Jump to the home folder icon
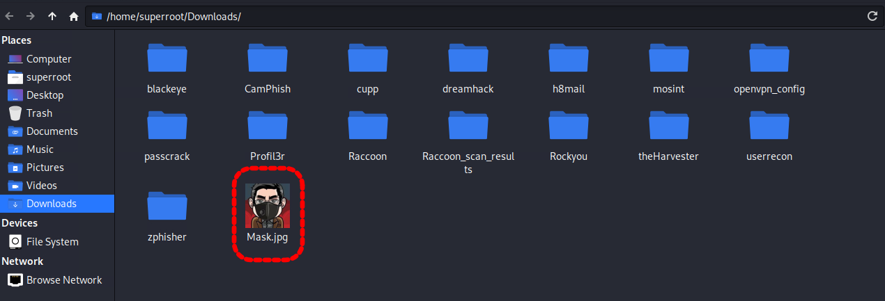Image resolution: width=885 pixels, height=301 pixels. click(73, 16)
